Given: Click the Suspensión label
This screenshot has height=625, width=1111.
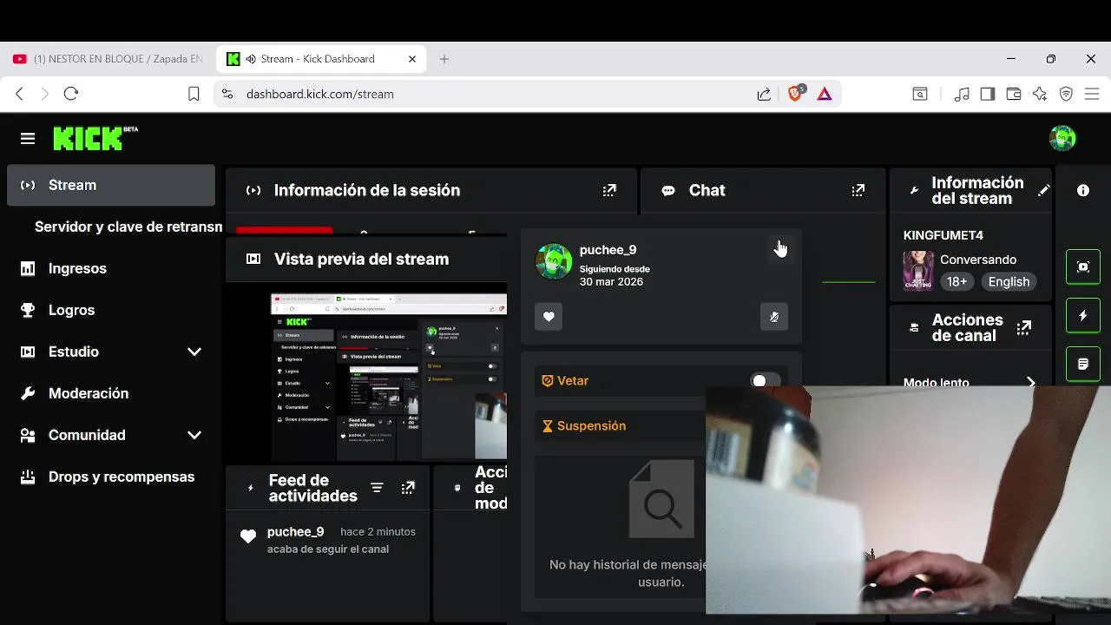Looking at the screenshot, I should click(591, 425).
